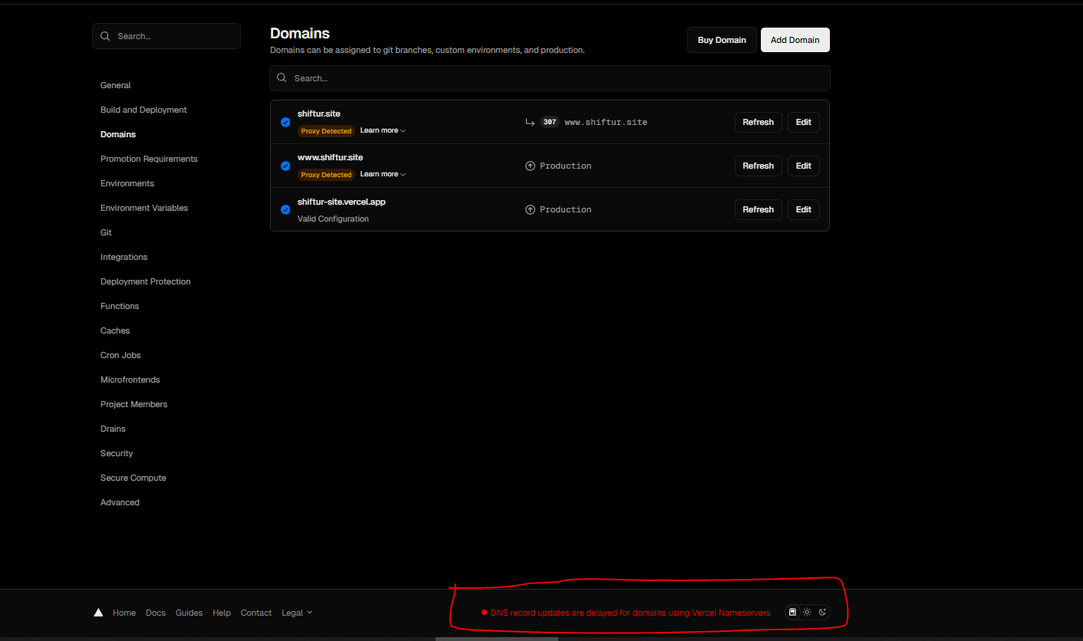Open Microfrontends settings
Screen dimensions: 1083x641
tap(130, 380)
